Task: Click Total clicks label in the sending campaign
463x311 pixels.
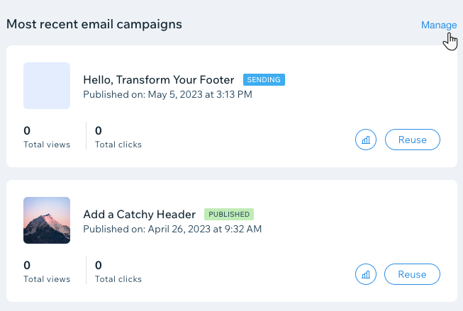Action: point(118,145)
